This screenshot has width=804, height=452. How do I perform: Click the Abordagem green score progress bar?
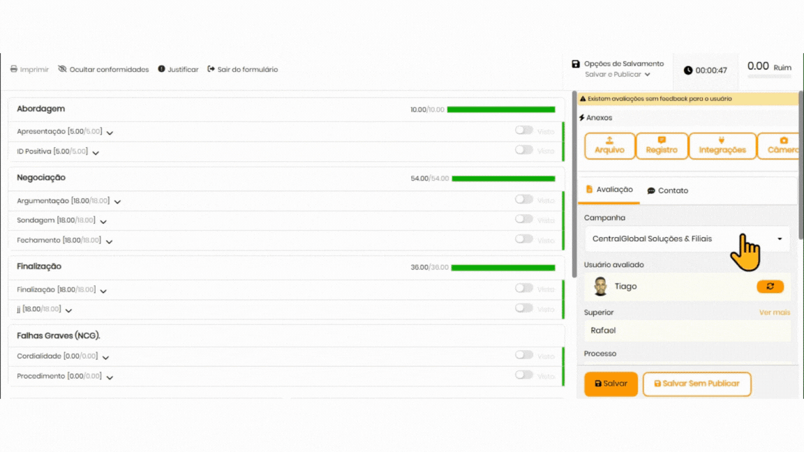(500, 110)
